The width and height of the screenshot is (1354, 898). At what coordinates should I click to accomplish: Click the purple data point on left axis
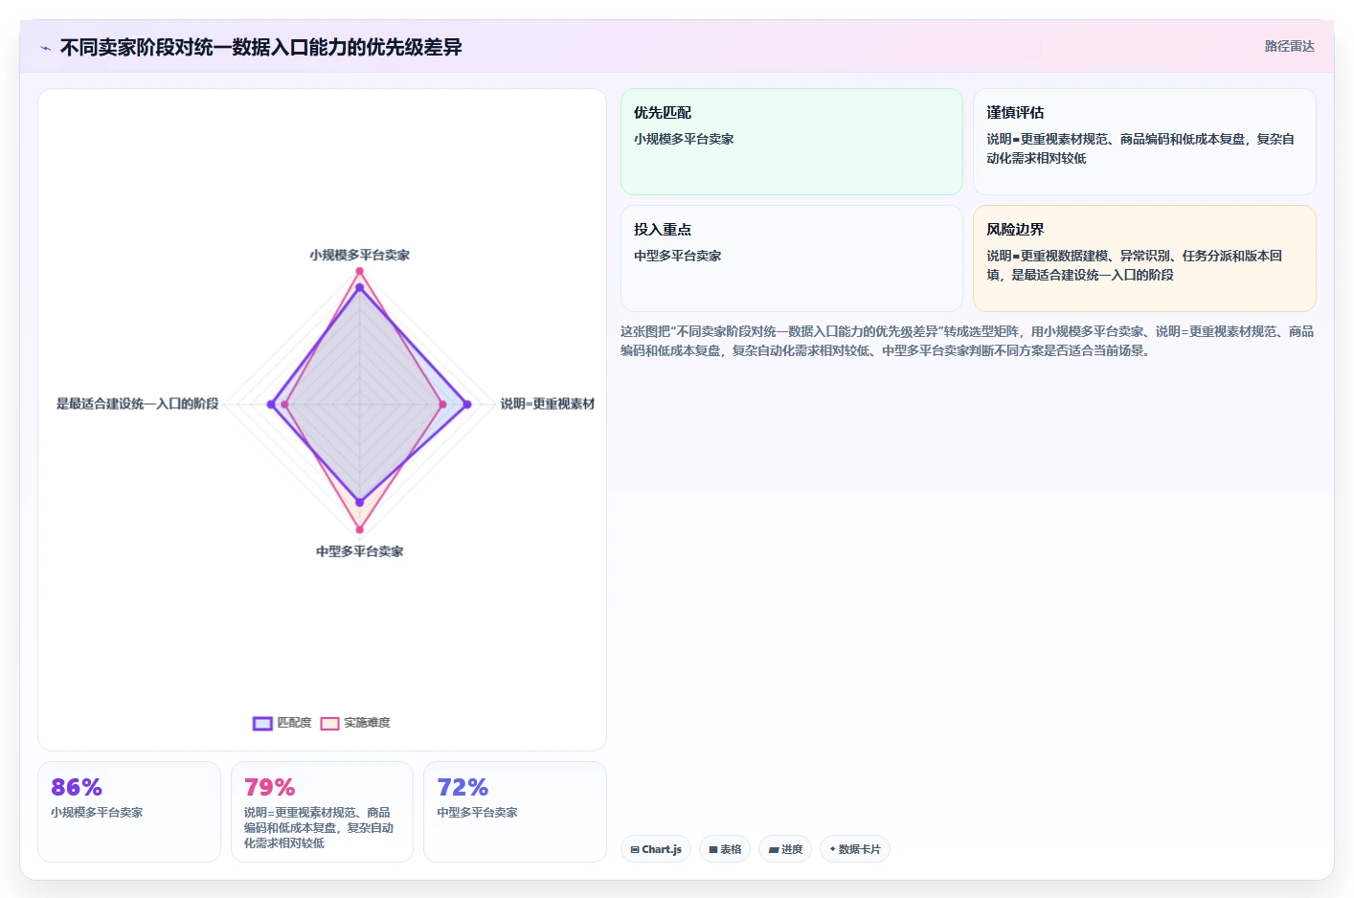click(271, 405)
